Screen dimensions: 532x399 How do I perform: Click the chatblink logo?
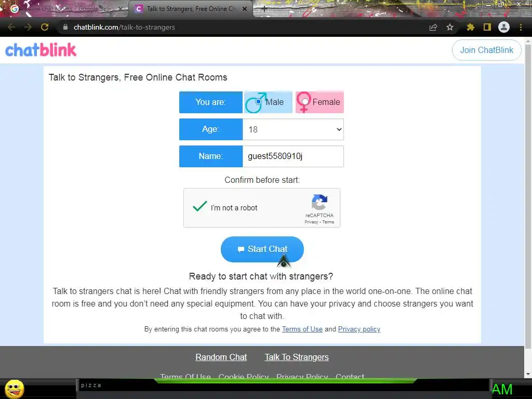click(41, 50)
